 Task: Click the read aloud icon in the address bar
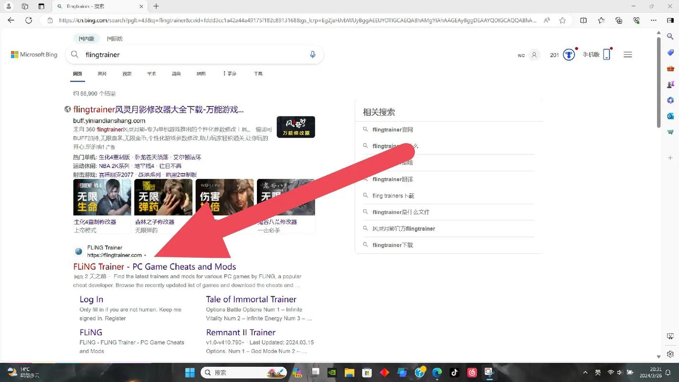(x=547, y=21)
